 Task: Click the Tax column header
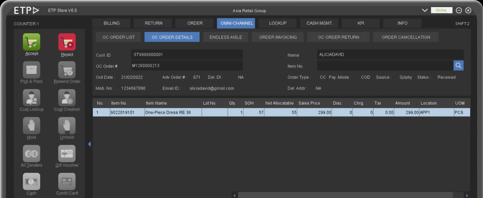pos(378,103)
